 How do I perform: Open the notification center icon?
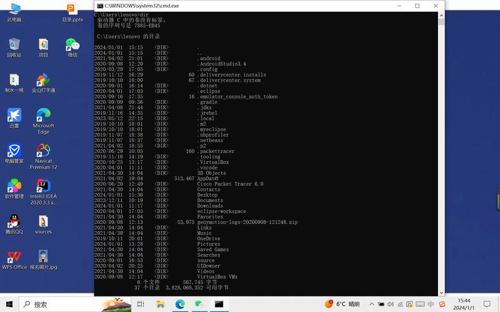coord(487,304)
